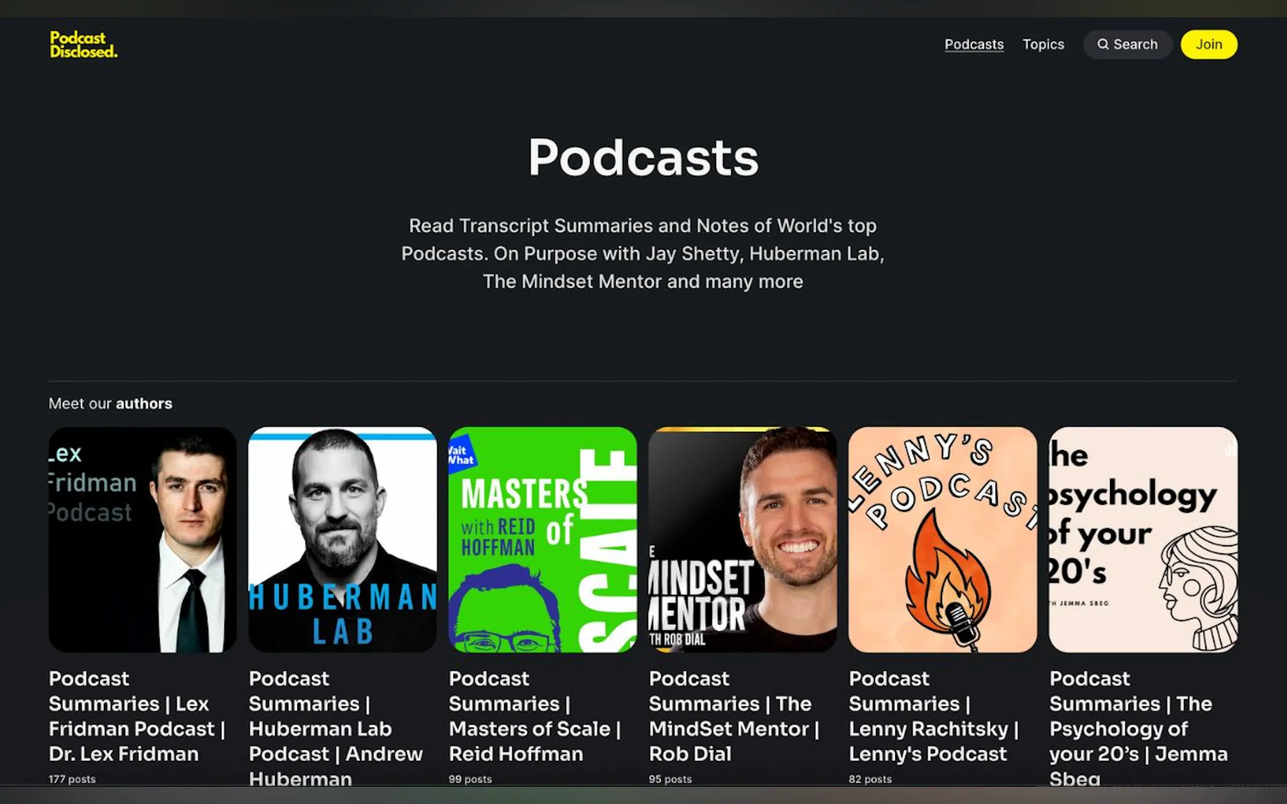The image size is (1287, 804).
Task: Open the Mindset Mentor cover image
Action: click(x=742, y=539)
